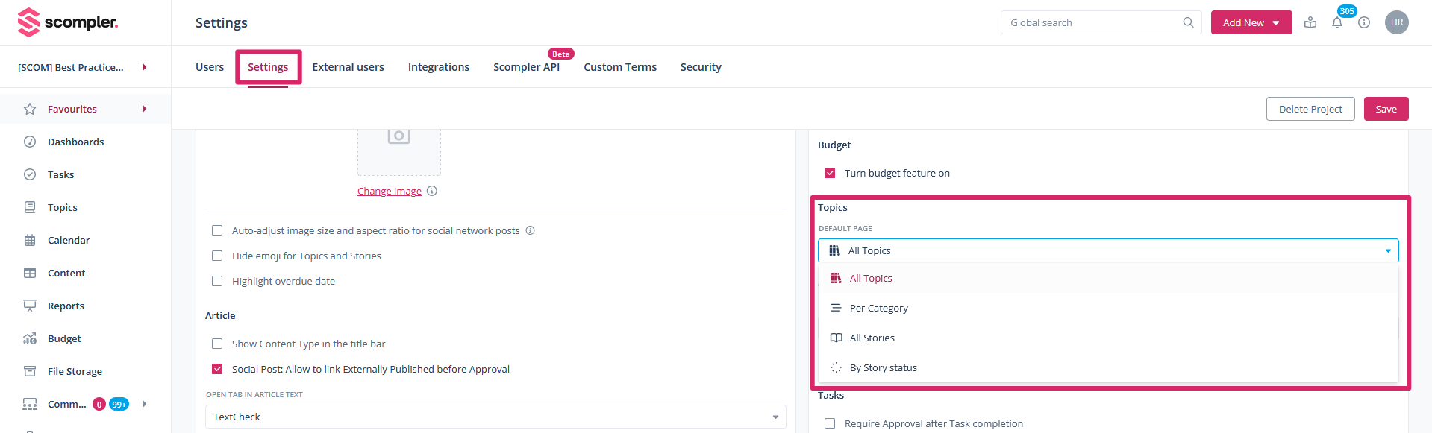Open File Storage in the sidebar
The image size is (1432, 433).
click(75, 371)
